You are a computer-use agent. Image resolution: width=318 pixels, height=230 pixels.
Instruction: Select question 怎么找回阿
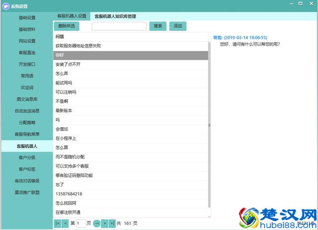click(x=131, y=203)
